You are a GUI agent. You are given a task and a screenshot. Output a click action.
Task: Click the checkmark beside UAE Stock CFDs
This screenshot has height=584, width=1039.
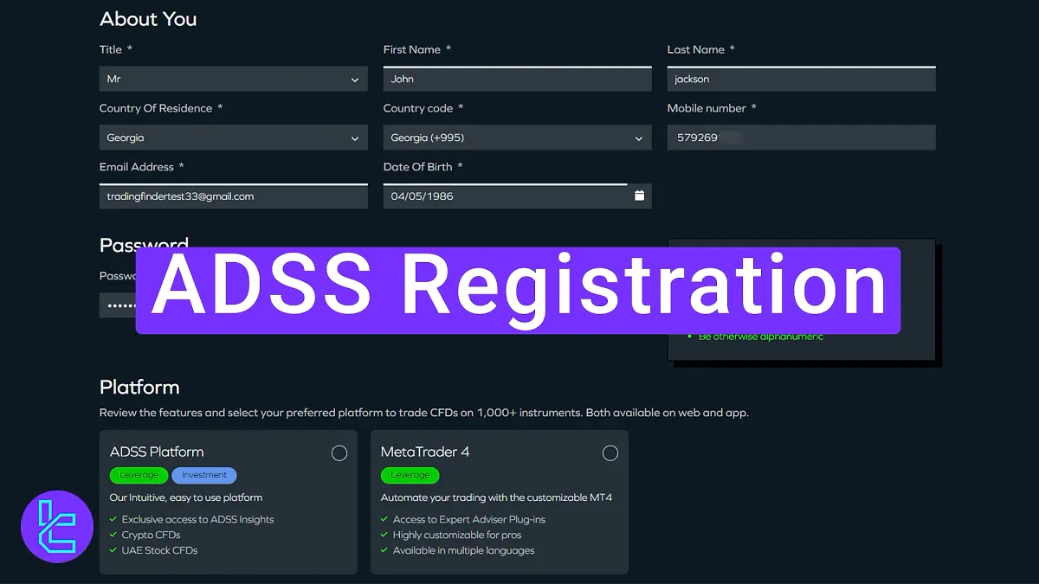click(x=113, y=550)
